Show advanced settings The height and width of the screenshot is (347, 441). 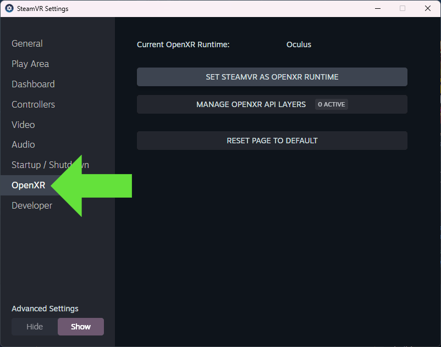click(81, 327)
